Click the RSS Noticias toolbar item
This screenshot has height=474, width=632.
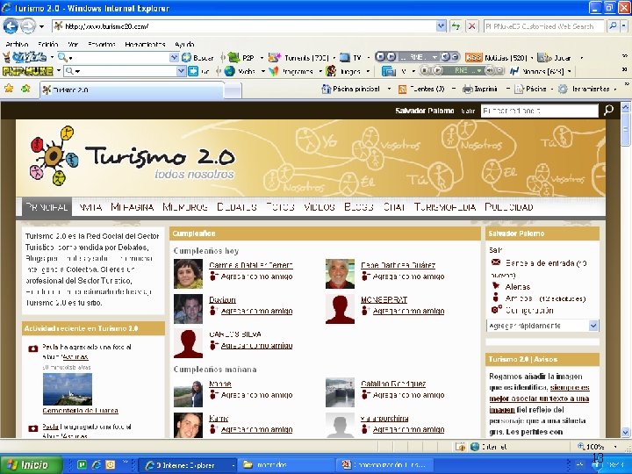496,58
